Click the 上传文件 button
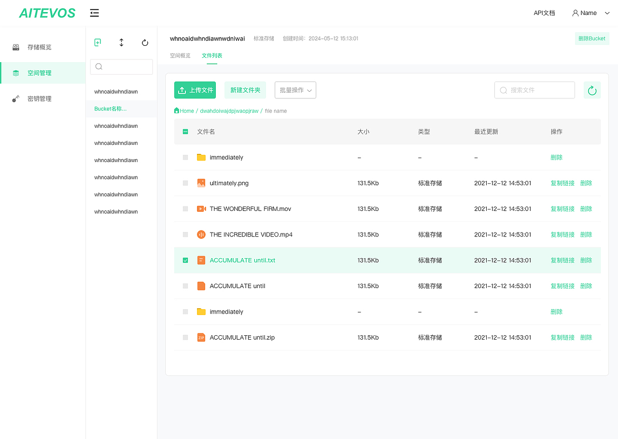The height and width of the screenshot is (439, 618). (x=195, y=90)
